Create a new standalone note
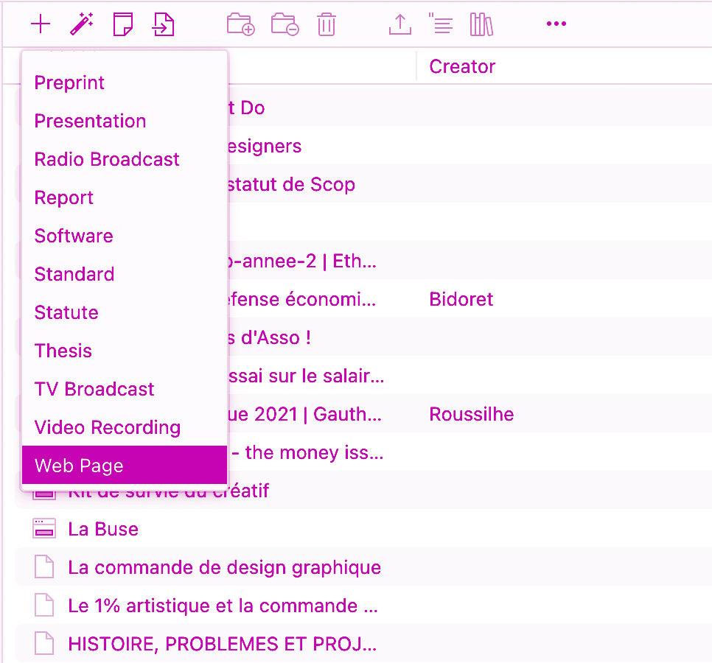 pyautogui.click(x=123, y=23)
